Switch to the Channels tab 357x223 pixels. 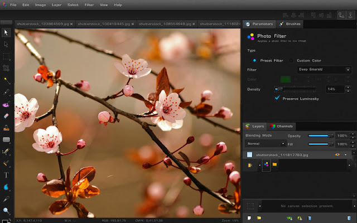click(281, 127)
